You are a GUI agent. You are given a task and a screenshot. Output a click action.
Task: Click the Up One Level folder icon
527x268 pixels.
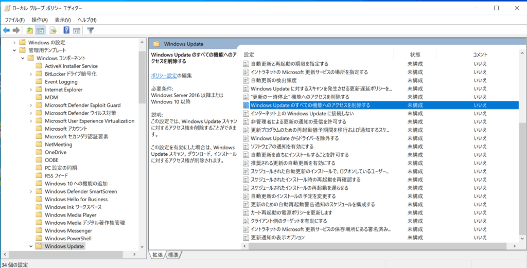click(29, 30)
